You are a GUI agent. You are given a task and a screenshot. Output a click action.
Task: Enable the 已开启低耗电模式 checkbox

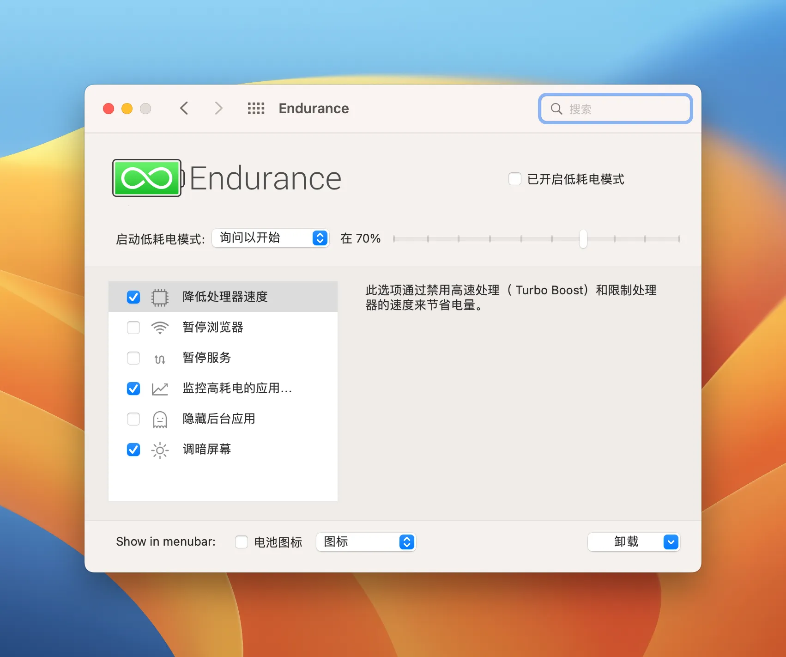pyautogui.click(x=515, y=179)
